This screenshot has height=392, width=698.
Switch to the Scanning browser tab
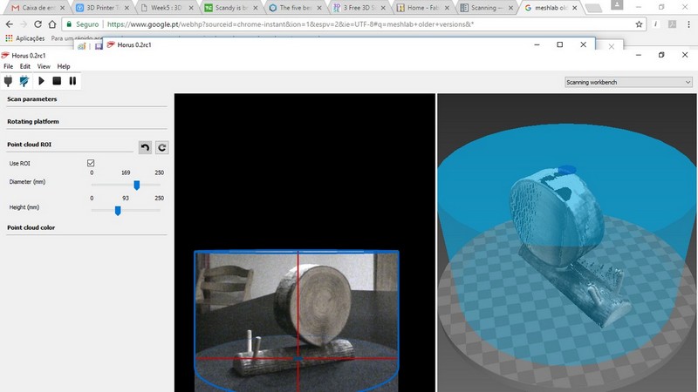[487, 8]
